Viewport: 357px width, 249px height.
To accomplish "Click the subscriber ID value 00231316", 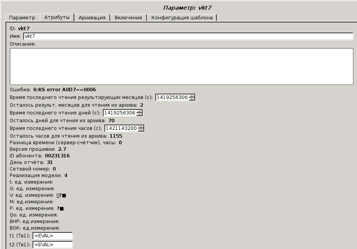I will pos(57,156).
